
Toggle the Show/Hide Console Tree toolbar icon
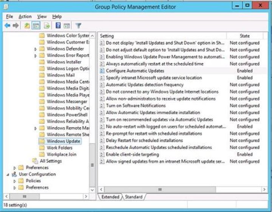coord(36,26)
